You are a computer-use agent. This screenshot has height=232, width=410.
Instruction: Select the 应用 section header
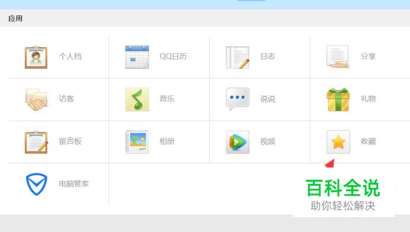tap(15, 18)
